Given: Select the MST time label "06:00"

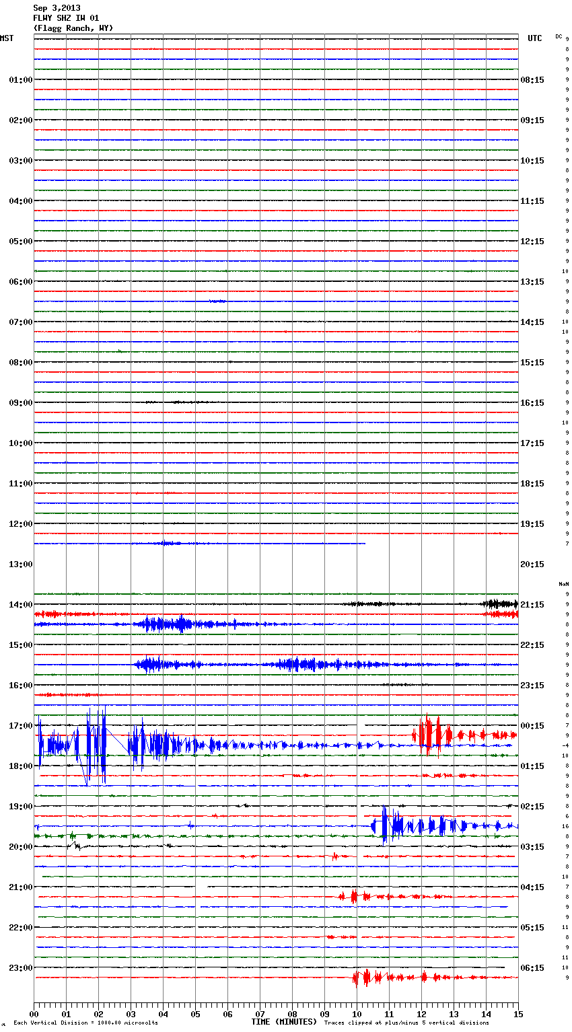Looking at the screenshot, I should click(x=21, y=282).
